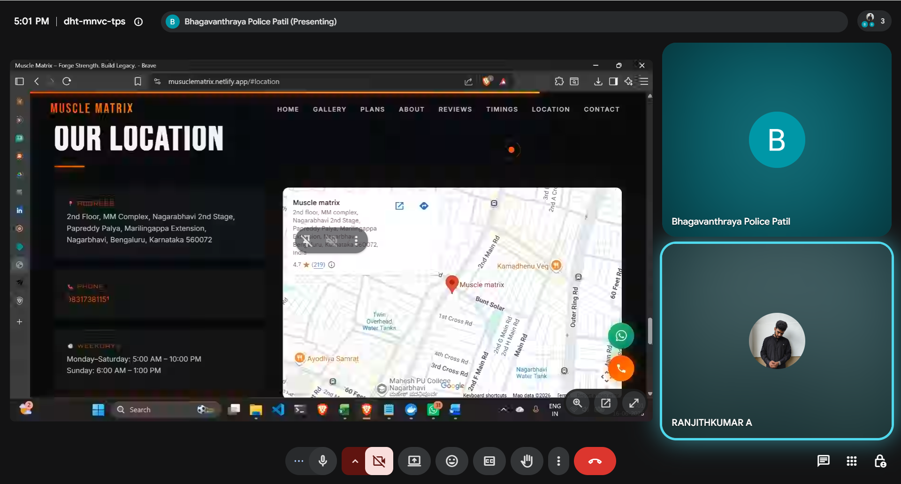The image size is (901, 484).
Task: Select RANJITHKUMAR A's video tile
Action: (777, 341)
